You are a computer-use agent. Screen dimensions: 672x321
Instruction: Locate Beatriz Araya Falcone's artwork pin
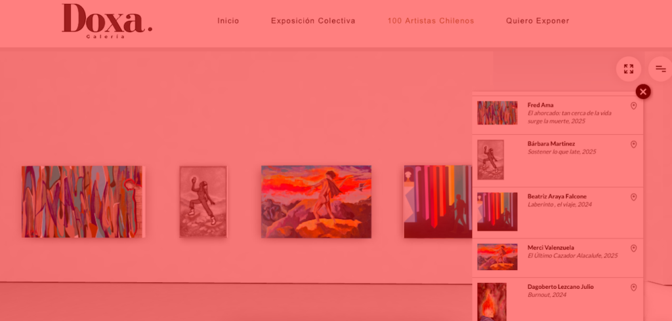pyautogui.click(x=633, y=197)
